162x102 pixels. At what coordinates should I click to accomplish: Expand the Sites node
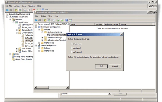tap(10, 54)
